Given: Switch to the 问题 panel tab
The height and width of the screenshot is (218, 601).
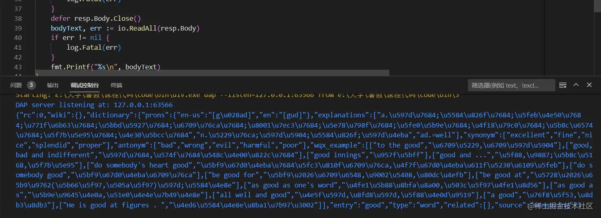Looking at the screenshot, I should coord(16,85).
